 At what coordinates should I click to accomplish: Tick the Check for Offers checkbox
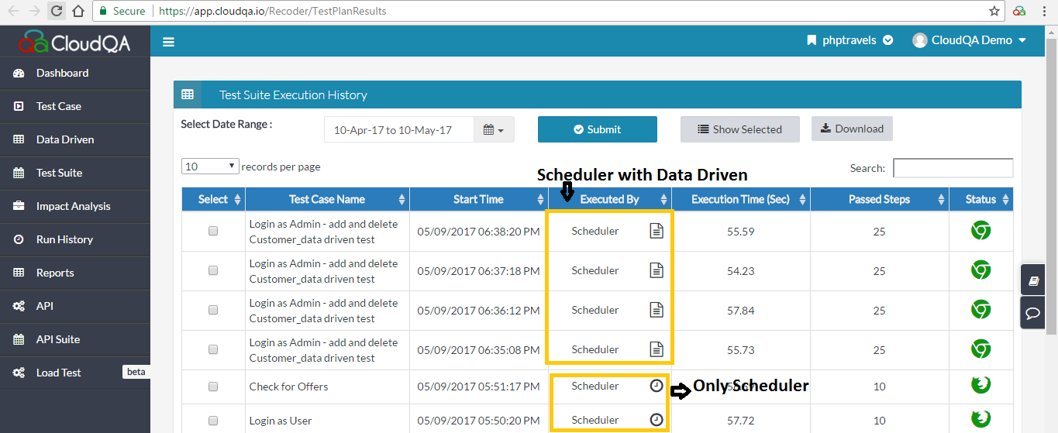click(213, 387)
